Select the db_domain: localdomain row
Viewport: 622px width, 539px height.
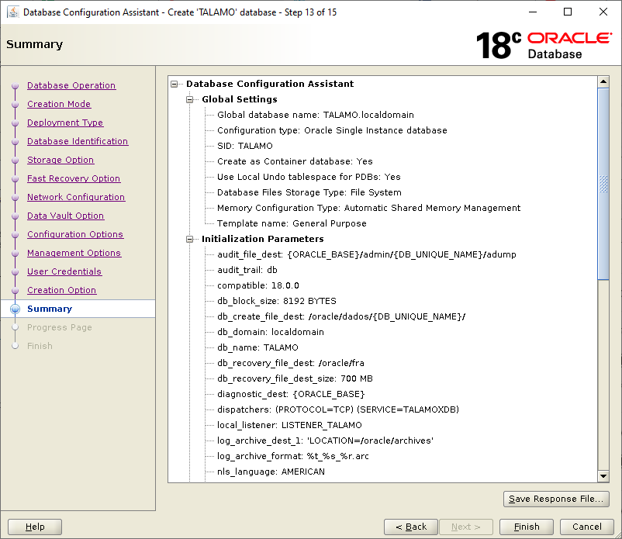click(270, 332)
